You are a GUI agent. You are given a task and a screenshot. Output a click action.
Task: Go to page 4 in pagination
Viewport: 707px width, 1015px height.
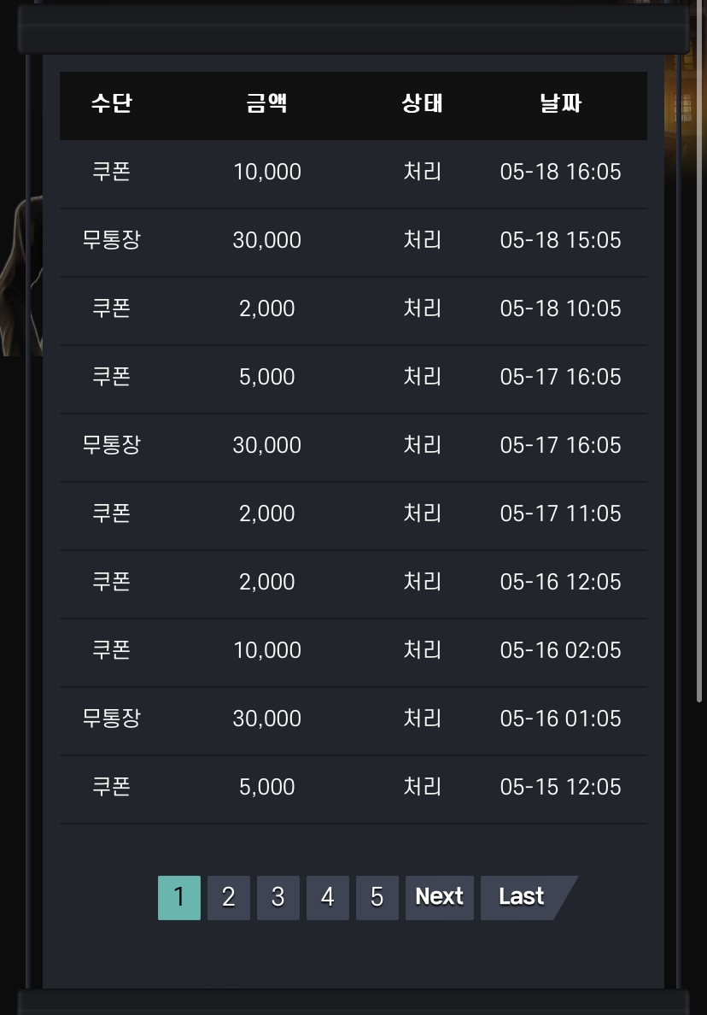coord(327,897)
